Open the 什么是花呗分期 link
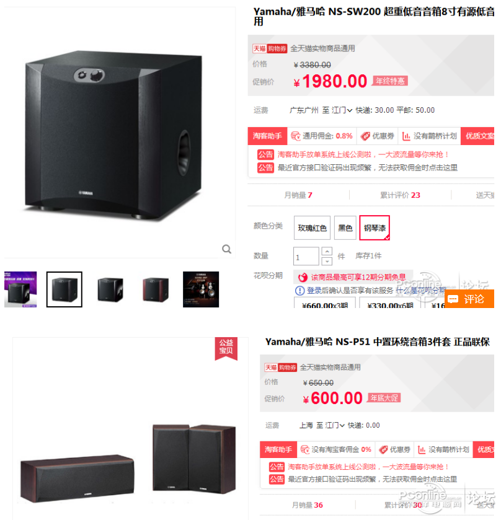Screen dimensions: 501x520 point(421,291)
